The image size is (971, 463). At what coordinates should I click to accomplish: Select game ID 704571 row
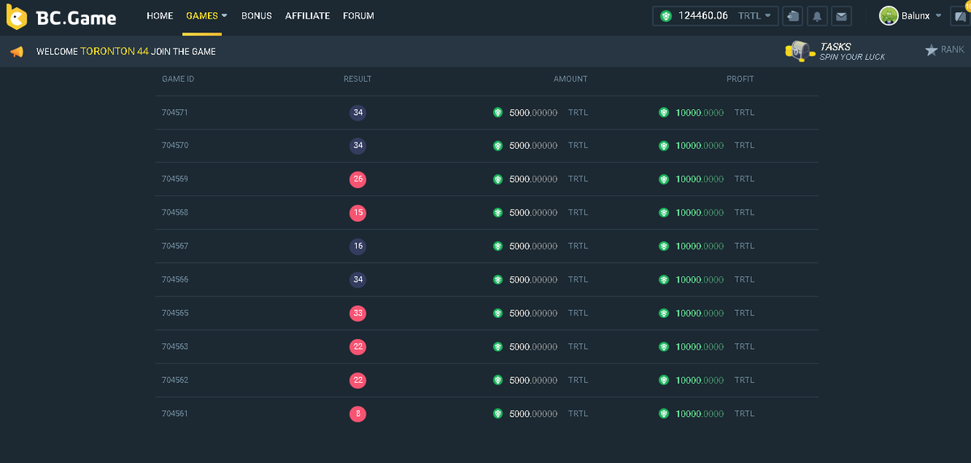click(x=175, y=113)
